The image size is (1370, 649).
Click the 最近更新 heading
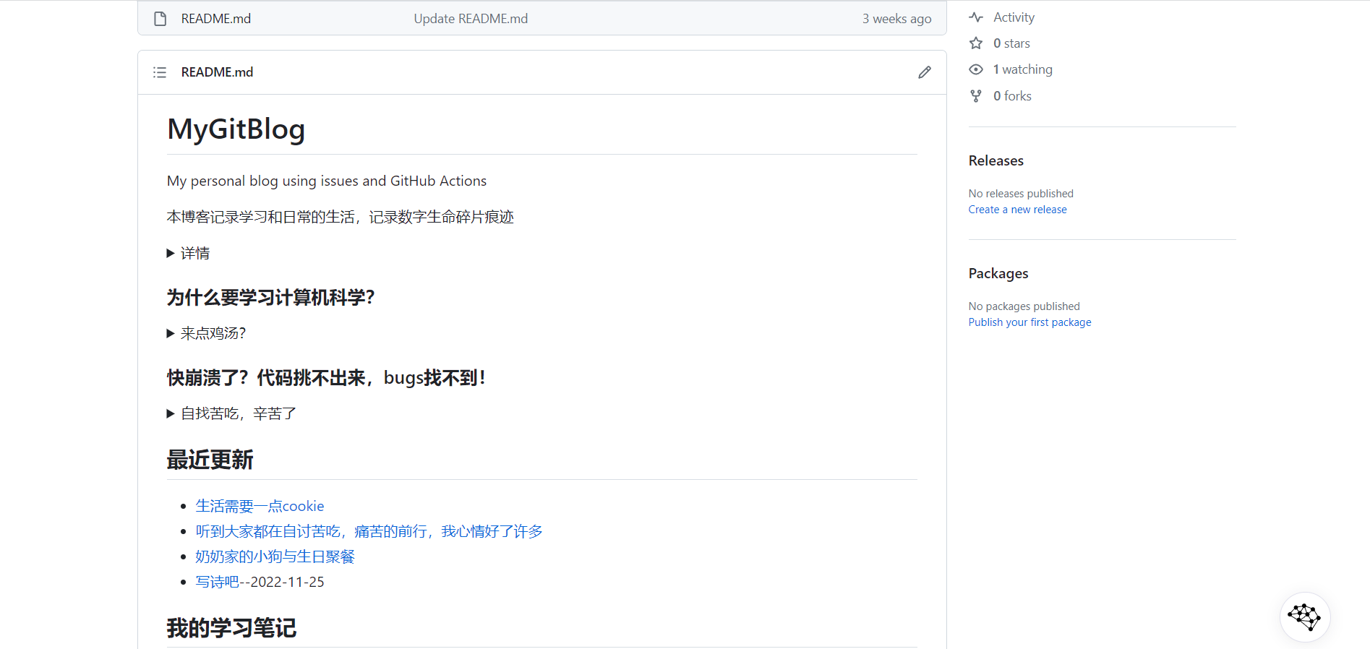(210, 460)
